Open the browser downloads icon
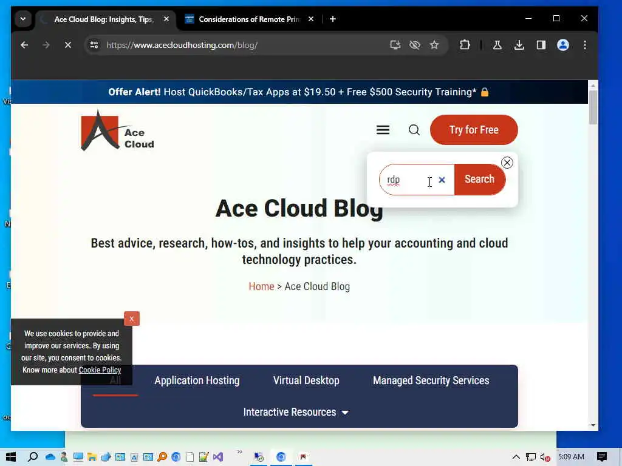 [519, 45]
